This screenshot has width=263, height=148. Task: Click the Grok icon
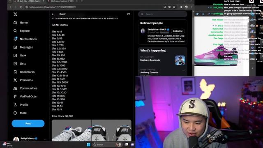pyautogui.click(x=15, y=55)
